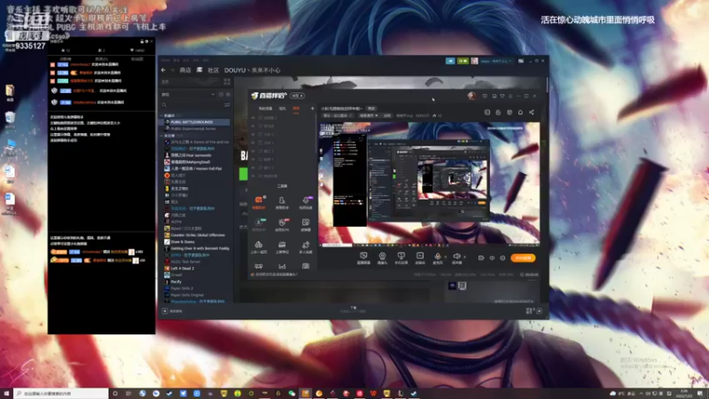This screenshot has width=709, height=399.
Task: Open the Steam account name dropdown
Action: coord(496,60)
